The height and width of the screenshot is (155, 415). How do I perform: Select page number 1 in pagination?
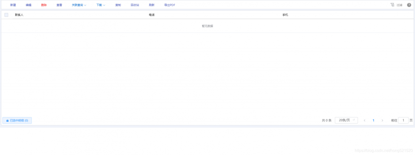(373, 120)
